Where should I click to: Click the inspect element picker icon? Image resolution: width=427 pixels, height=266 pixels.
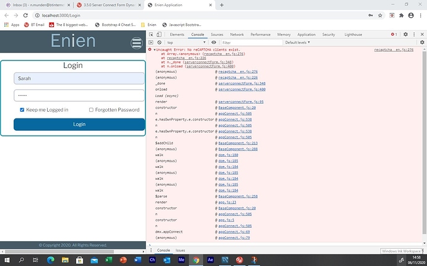tap(151, 35)
